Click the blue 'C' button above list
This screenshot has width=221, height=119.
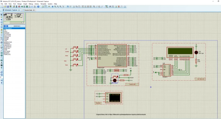(5, 26)
